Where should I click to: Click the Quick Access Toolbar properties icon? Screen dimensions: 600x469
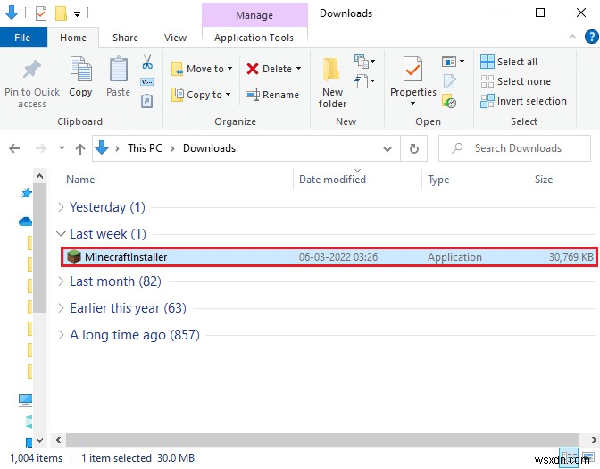(x=41, y=13)
